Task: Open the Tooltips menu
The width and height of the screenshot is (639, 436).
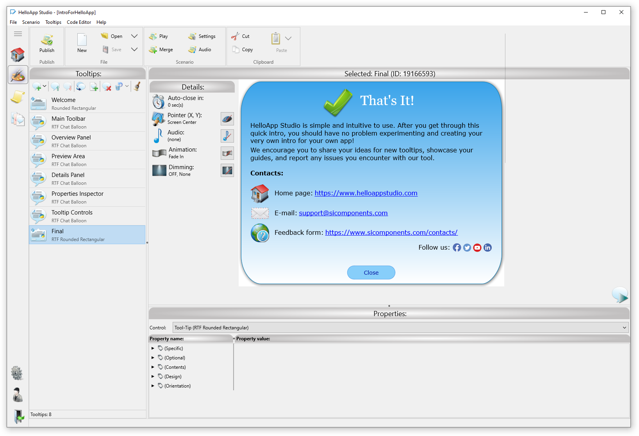Action: pyautogui.click(x=53, y=22)
